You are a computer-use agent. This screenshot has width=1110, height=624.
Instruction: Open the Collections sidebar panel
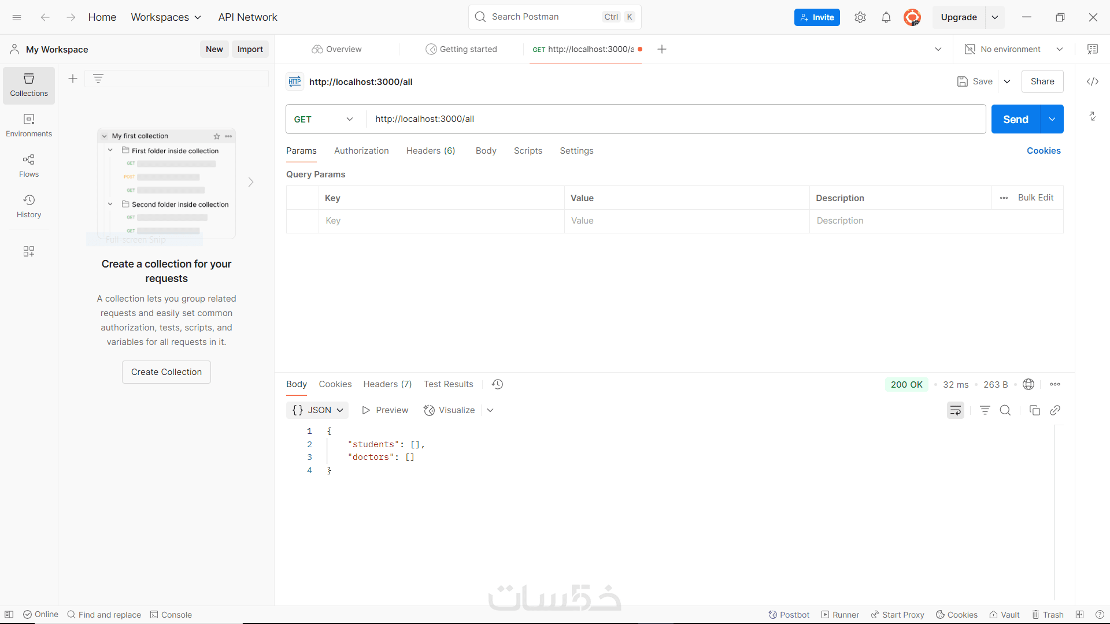pos(29,85)
